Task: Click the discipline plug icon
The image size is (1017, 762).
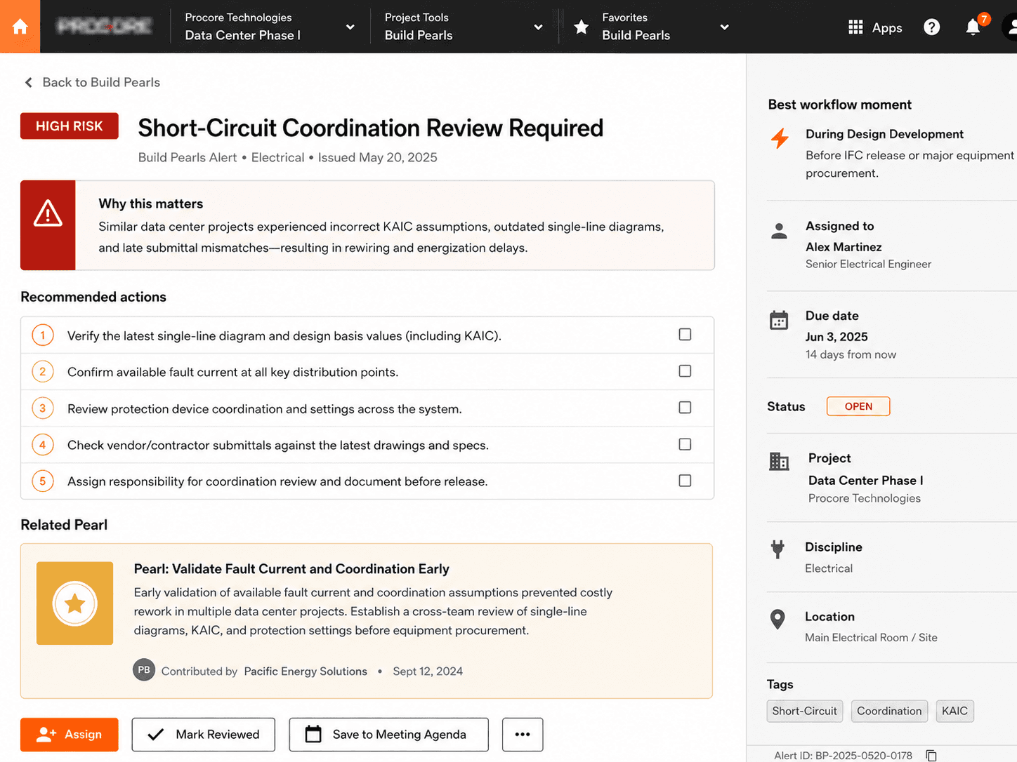Action: (777, 549)
